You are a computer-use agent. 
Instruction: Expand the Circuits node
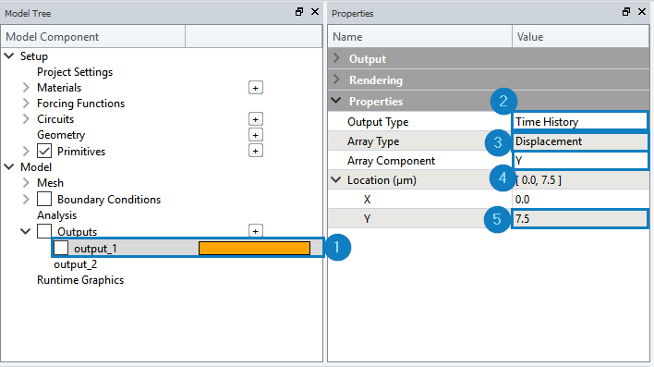click(x=26, y=119)
